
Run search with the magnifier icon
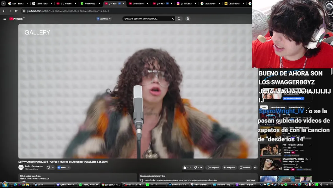click(179, 19)
